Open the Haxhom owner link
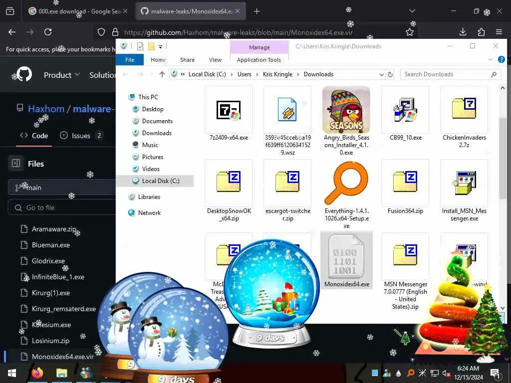 tap(46, 109)
